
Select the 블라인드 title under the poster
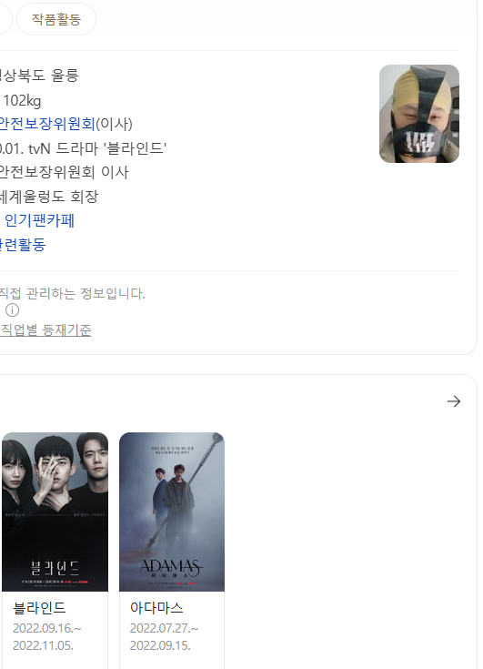click(39, 608)
